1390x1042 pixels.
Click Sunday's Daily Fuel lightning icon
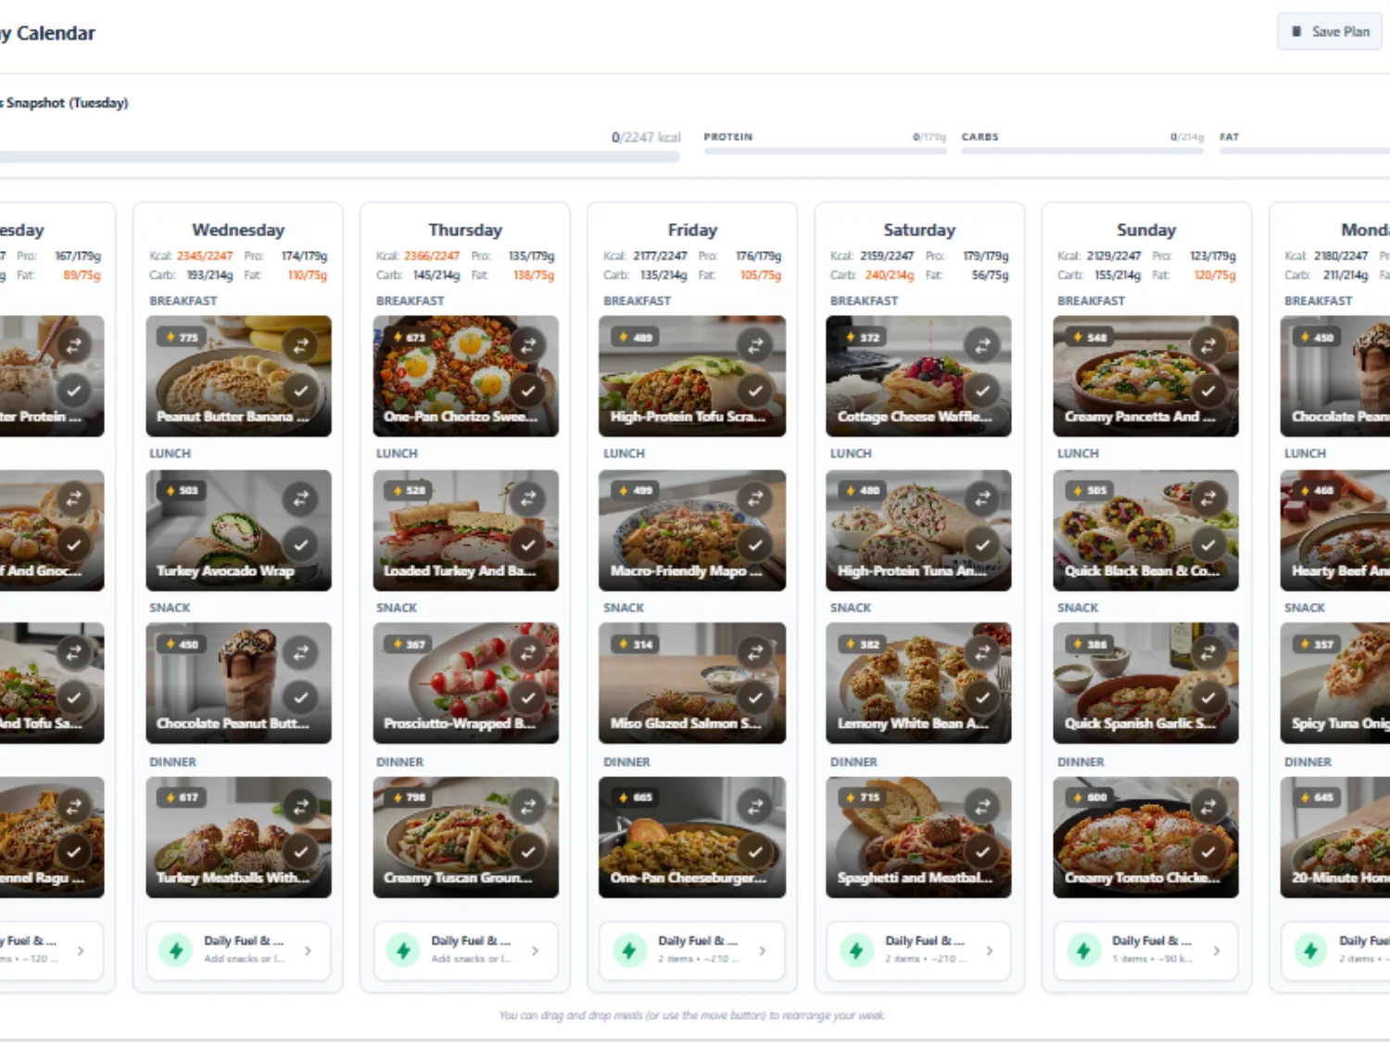pos(1083,950)
